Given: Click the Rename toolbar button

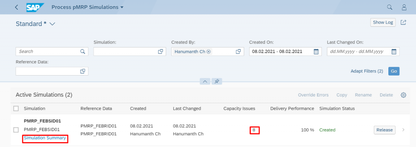Looking at the screenshot, I should 363,95.
